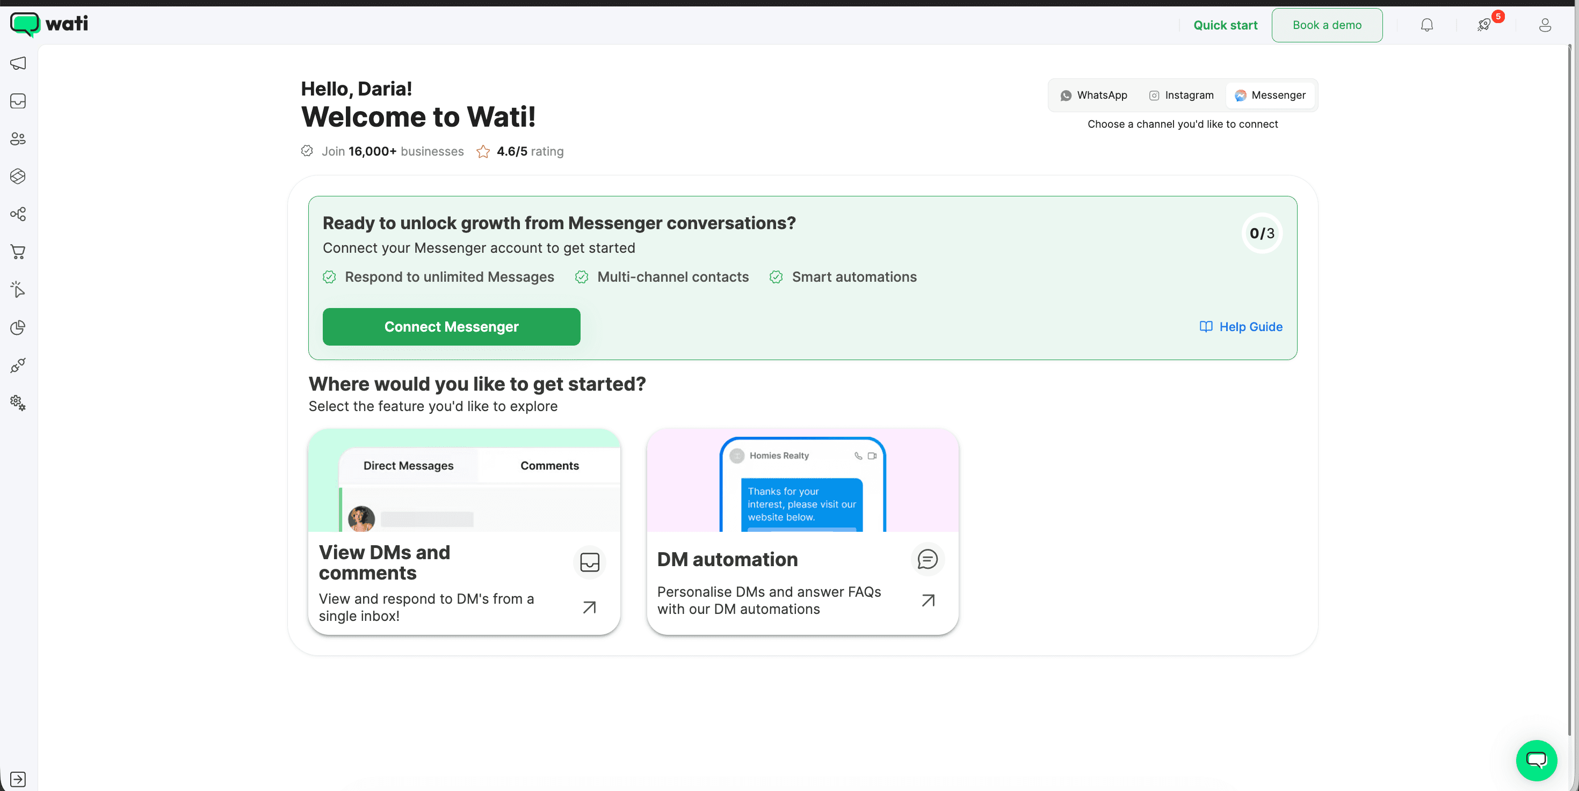Viewport: 1579px width, 791px height.
Task: Open Contacts people icon in sidebar
Action: 18,139
